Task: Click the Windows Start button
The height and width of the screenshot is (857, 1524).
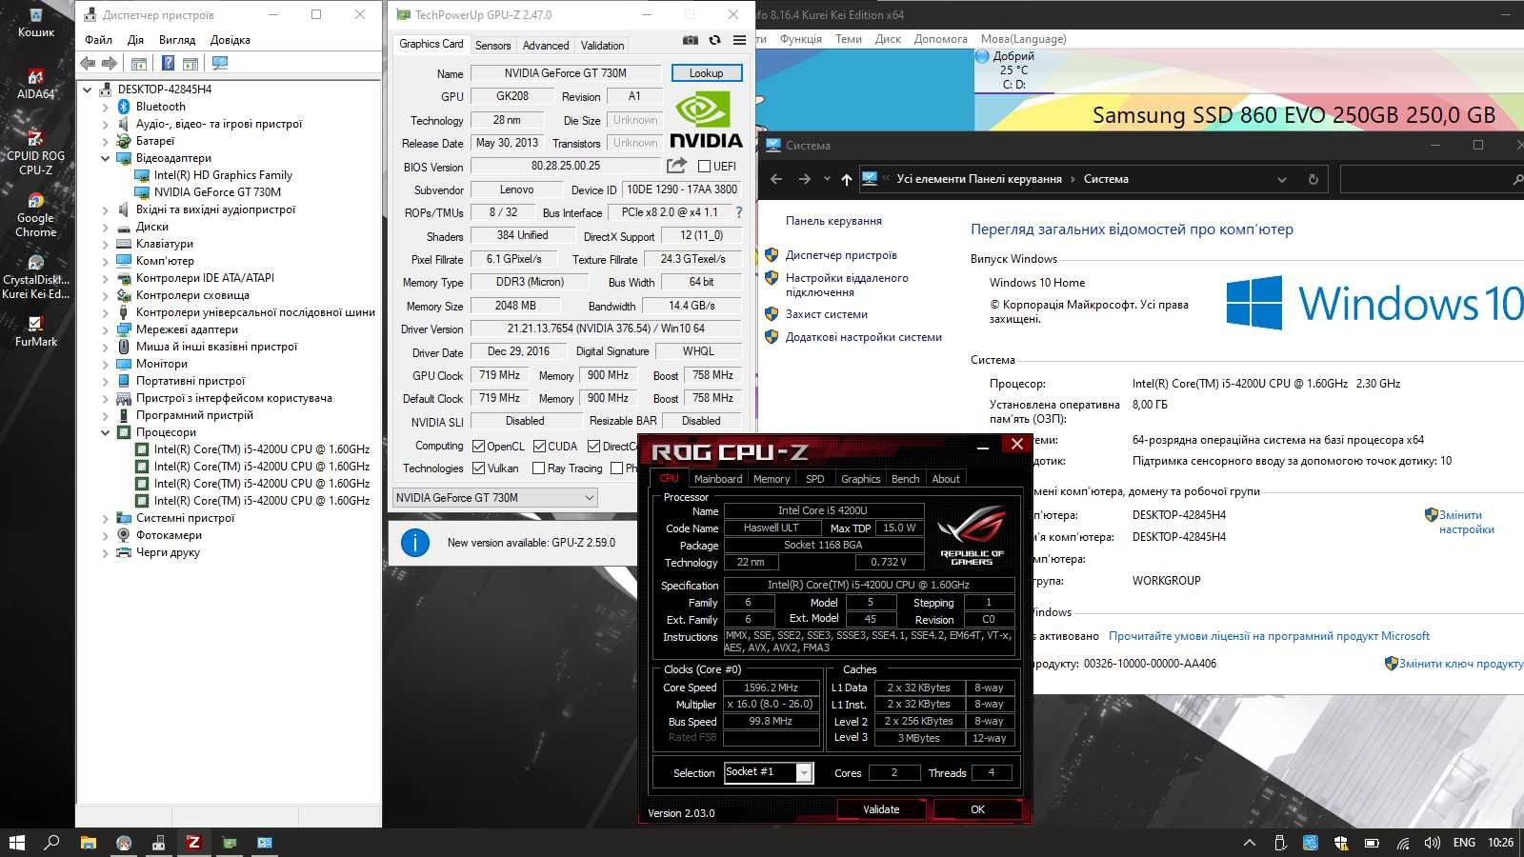Action: coord(16,842)
